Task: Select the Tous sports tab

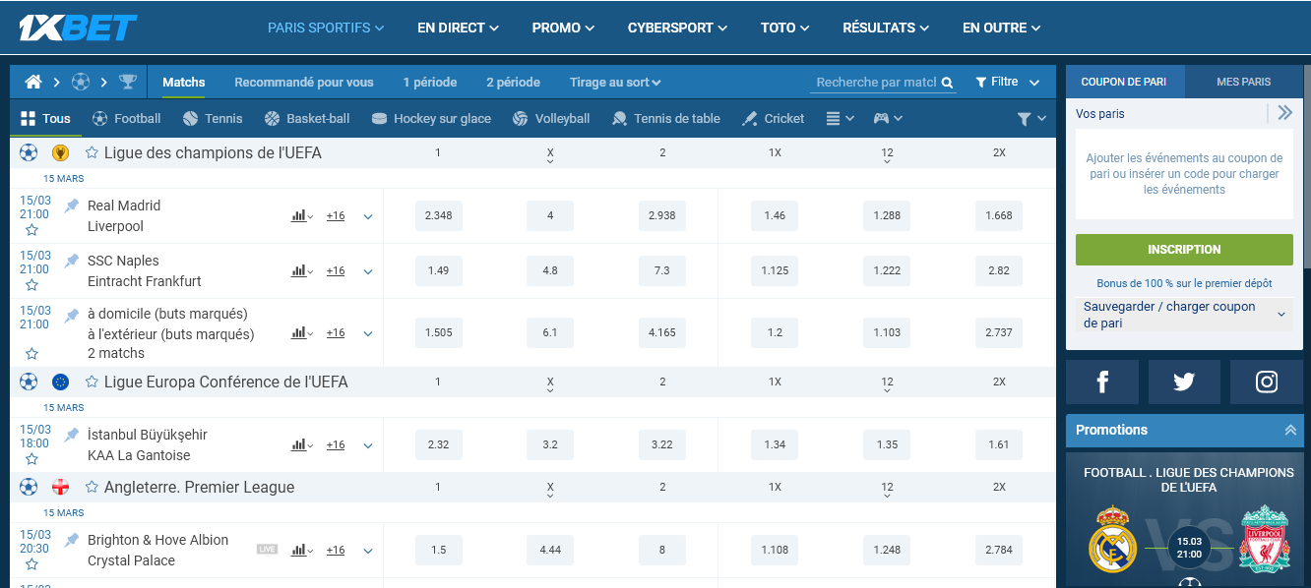Action: pos(45,118)
